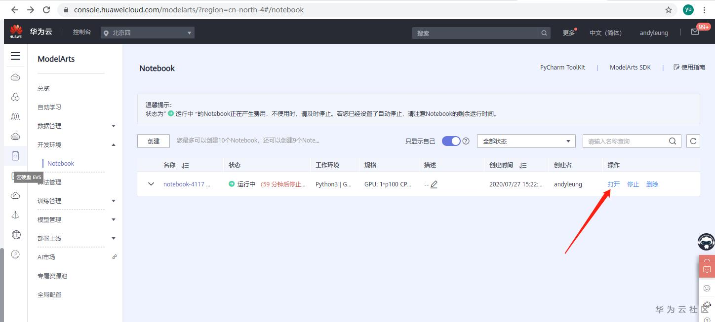This screenshot has width=715, height=322.
Task: Open 总览 in the ModelArts menu
Action: [43, 88]
